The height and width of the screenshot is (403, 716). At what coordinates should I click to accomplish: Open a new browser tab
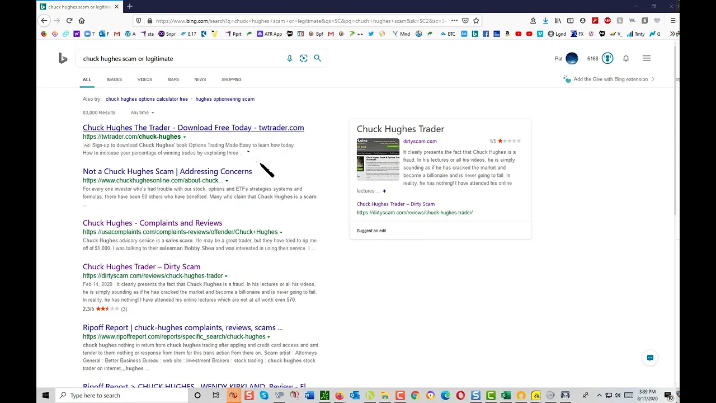[130, 6]
